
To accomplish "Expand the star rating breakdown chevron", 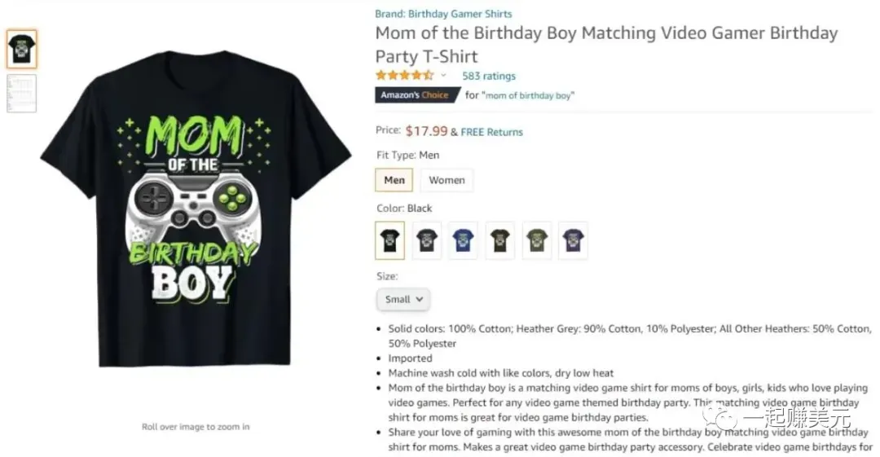I will tap(443, 75).
